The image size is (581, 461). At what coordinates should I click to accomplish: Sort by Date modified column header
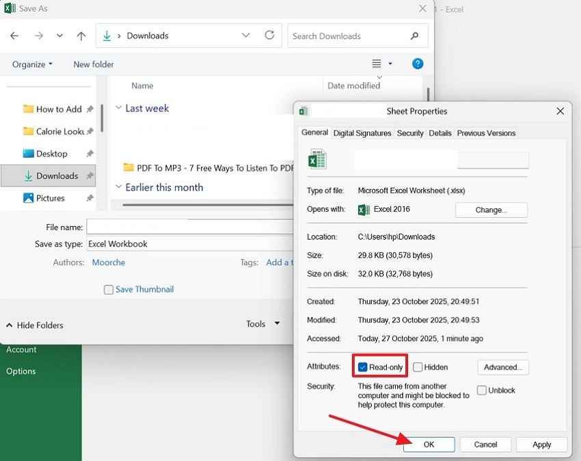point(354,86)
